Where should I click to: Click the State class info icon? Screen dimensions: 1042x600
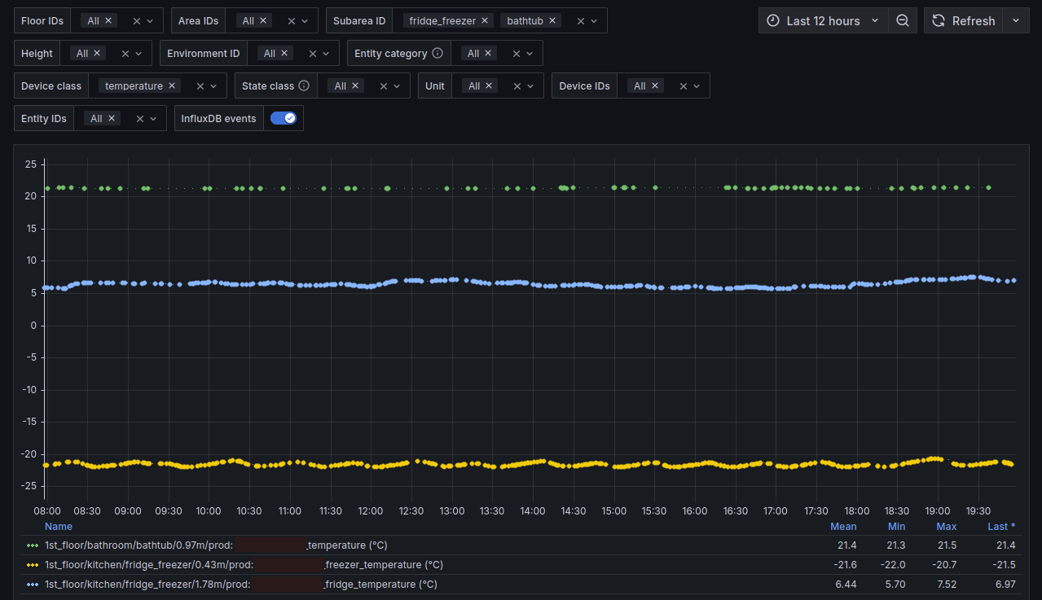[304, 86]
